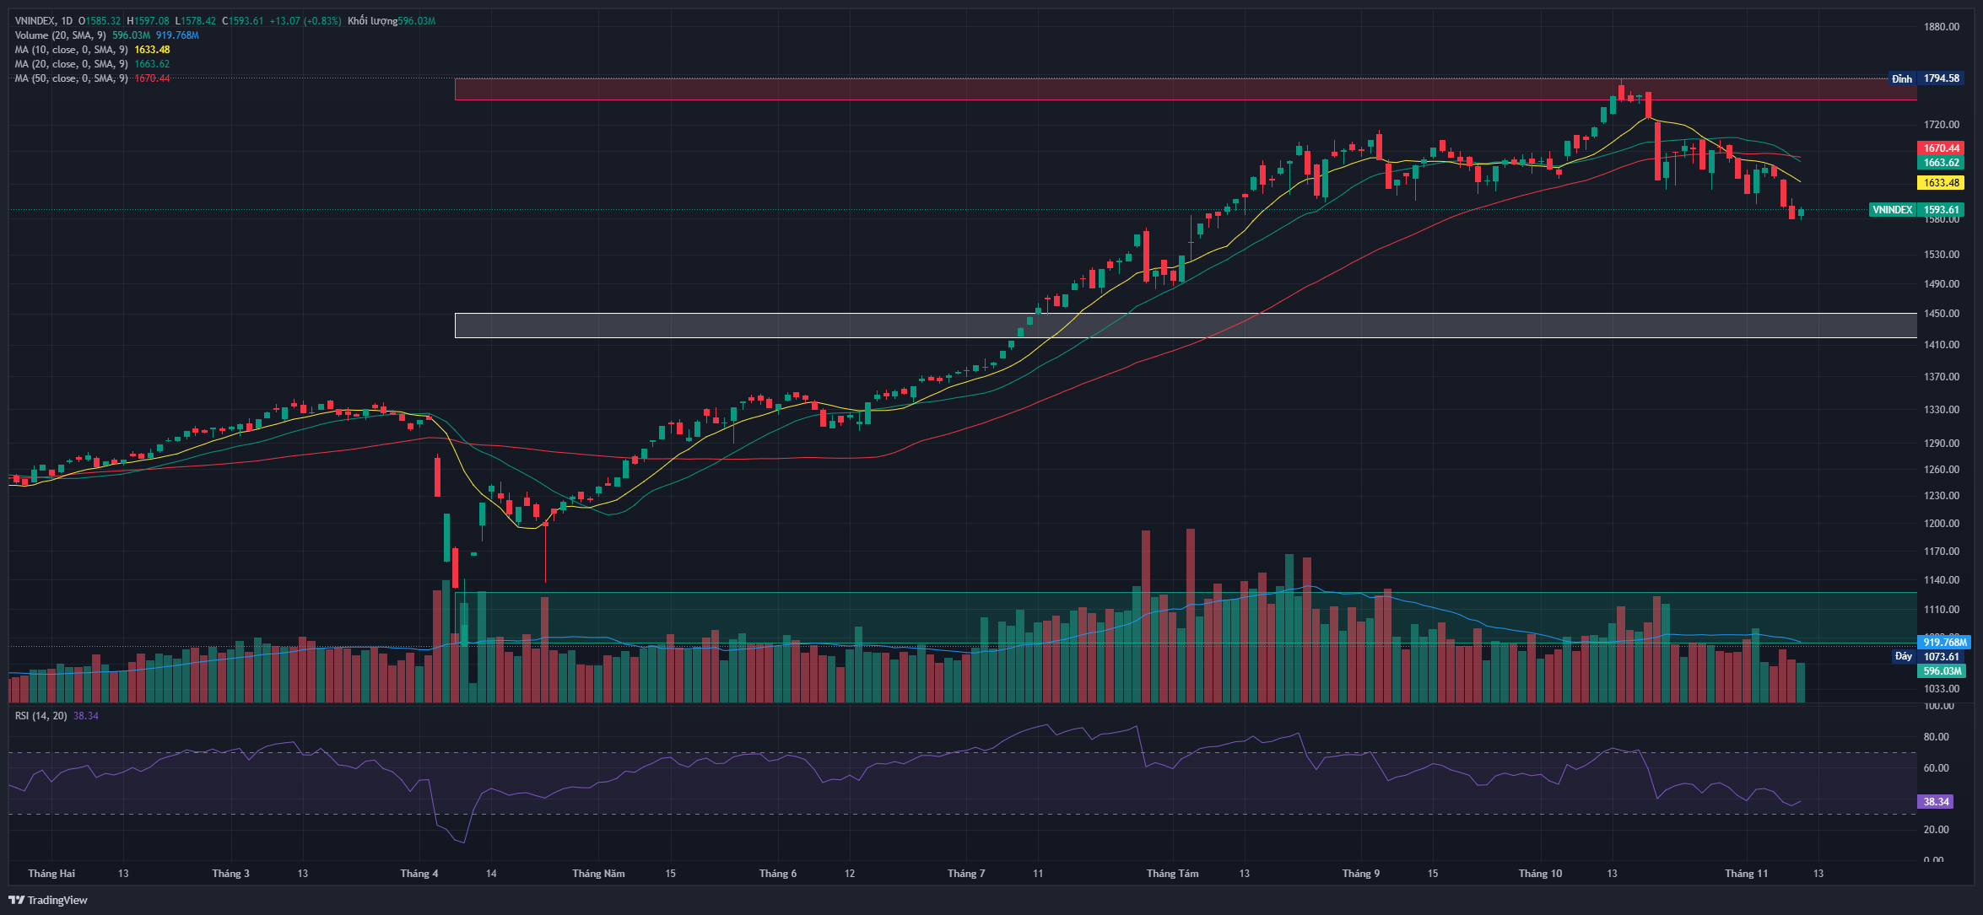Click the red 1670.44 MA price tag
Screen dimensions: 1983x915
coord(1941,148)
